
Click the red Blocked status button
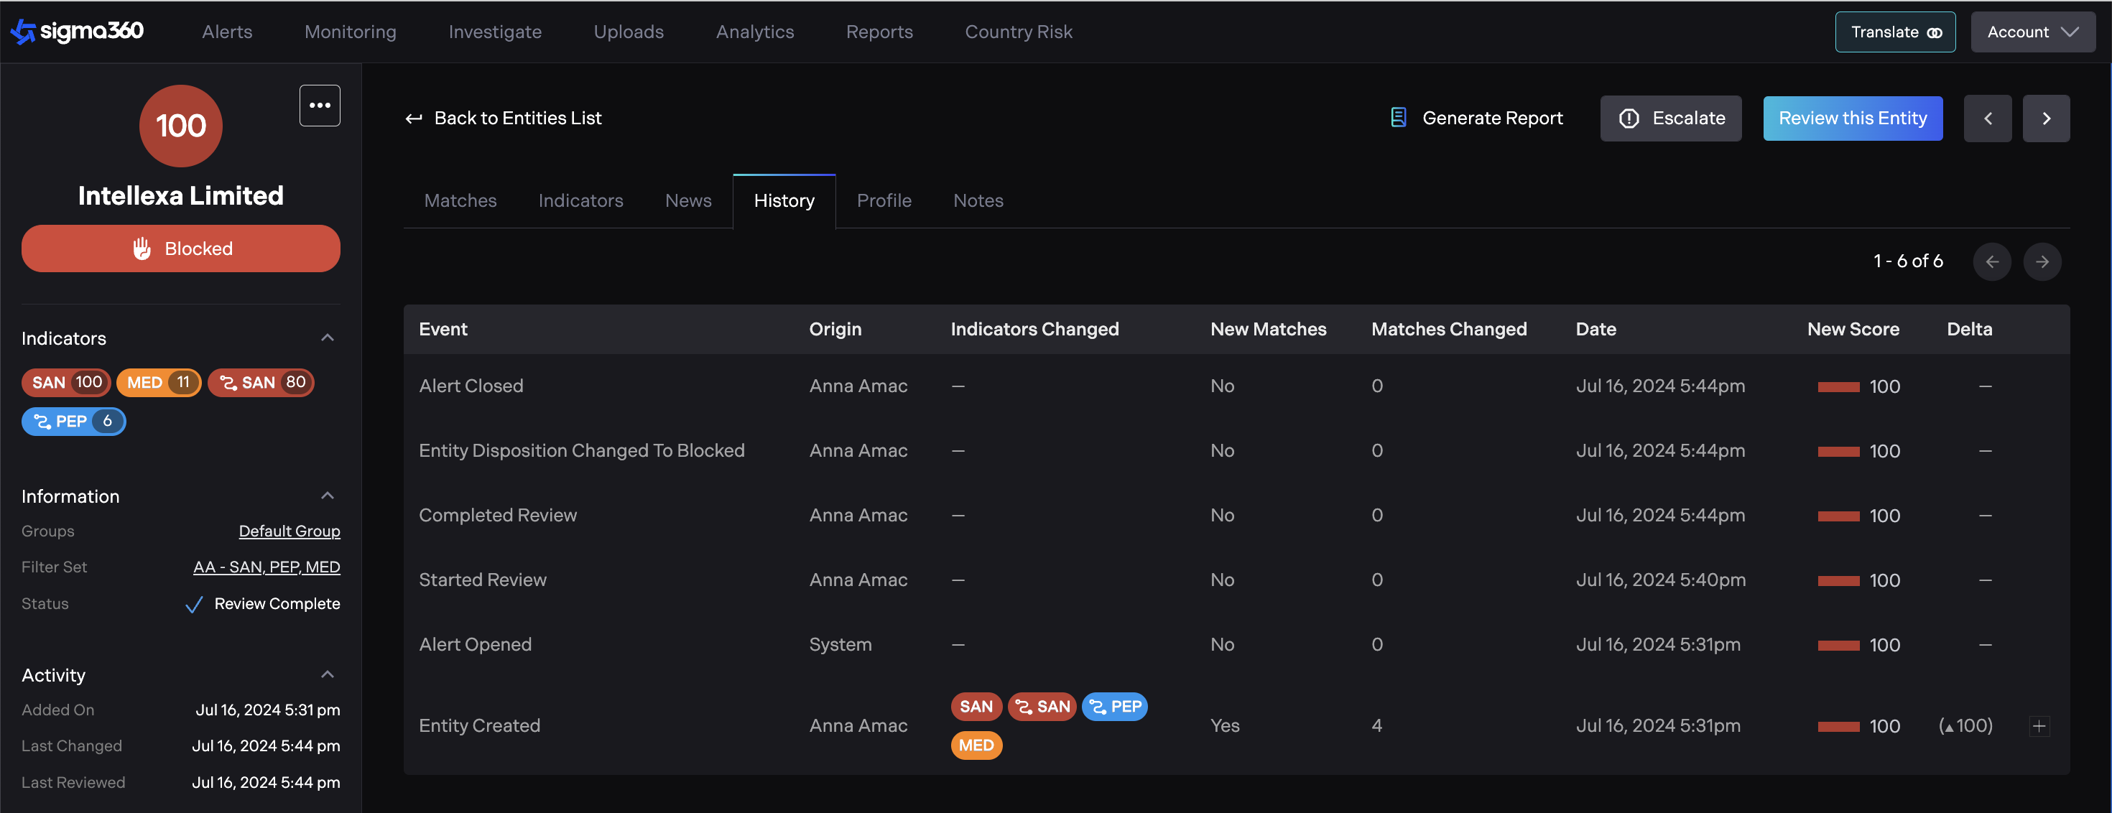coord(180,248)
